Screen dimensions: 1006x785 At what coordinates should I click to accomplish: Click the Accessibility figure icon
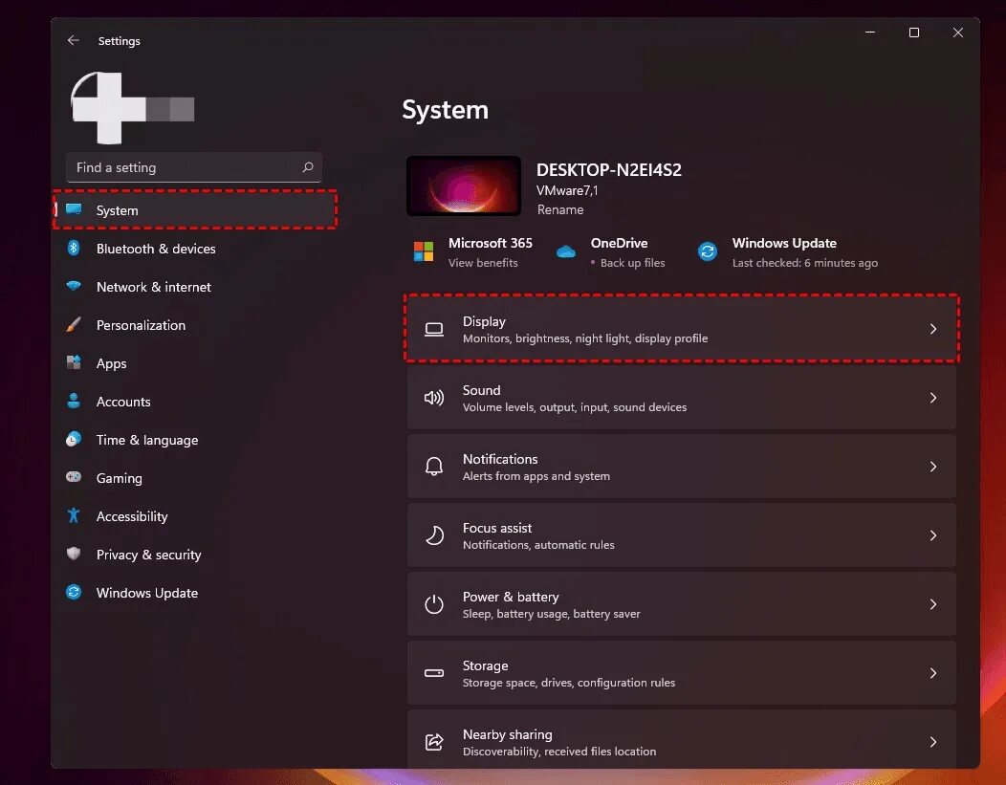point(74,515)
